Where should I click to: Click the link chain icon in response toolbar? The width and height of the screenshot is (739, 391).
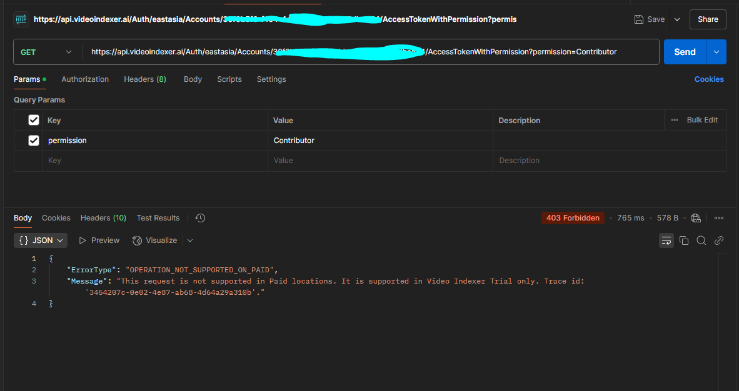(719, 240)
